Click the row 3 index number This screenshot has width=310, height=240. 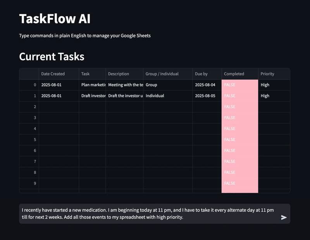tap(34, 117)
